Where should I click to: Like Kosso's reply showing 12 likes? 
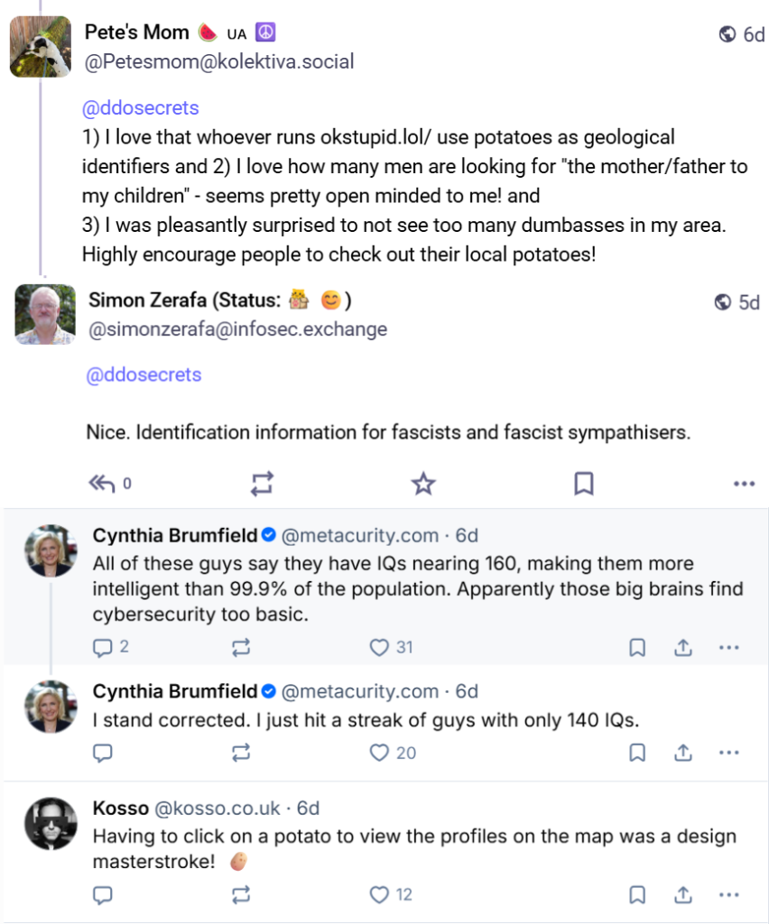pos(379,895)
